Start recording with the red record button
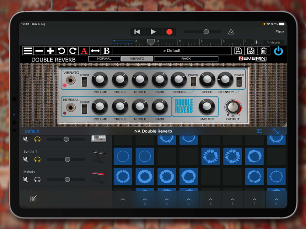The width and height of the screenshot is (306, 229). pyautogui.click(x=169, y=32)
